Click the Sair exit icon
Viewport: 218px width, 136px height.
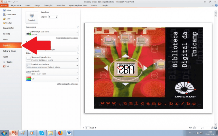pyautogui.click(x=4, y=66)
